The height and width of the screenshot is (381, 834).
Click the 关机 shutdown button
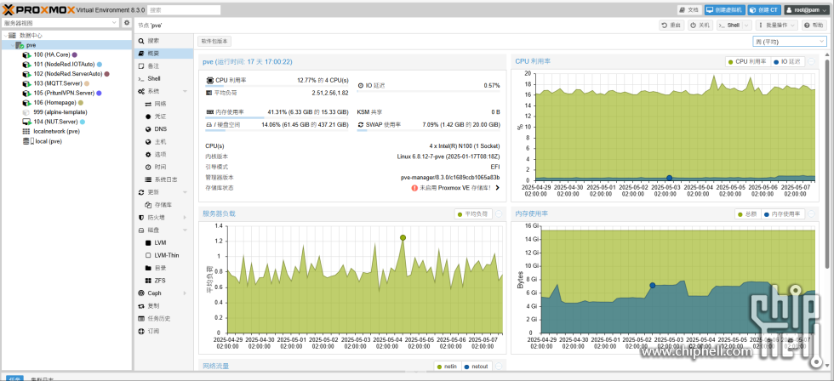tap(700, 25)
